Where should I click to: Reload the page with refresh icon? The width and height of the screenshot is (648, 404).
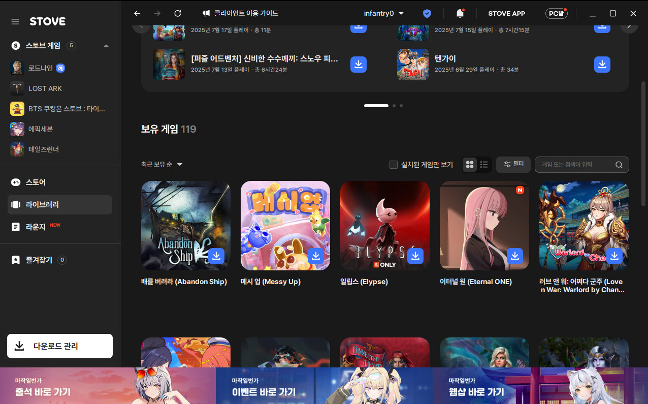(177, 13)
